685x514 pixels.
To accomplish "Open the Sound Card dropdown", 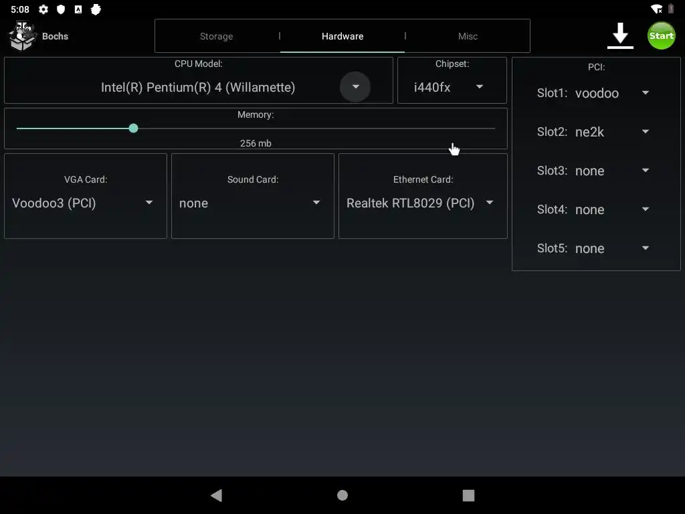I will coord(252,203).
